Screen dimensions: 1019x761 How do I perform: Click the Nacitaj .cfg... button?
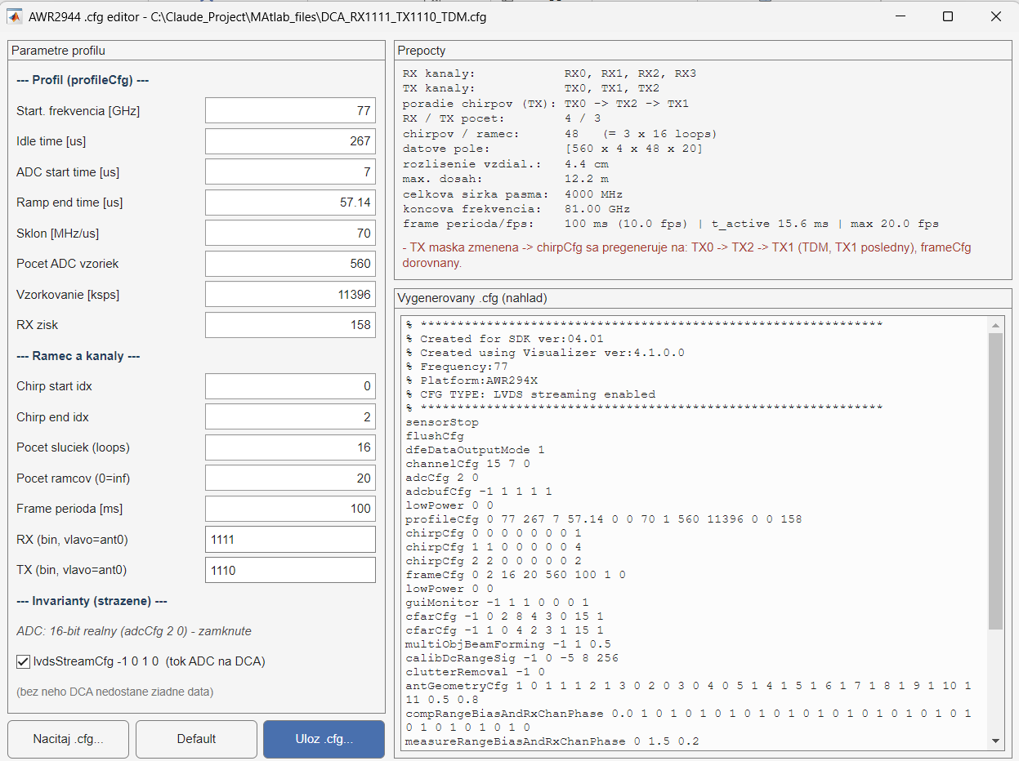click(69, 739)
